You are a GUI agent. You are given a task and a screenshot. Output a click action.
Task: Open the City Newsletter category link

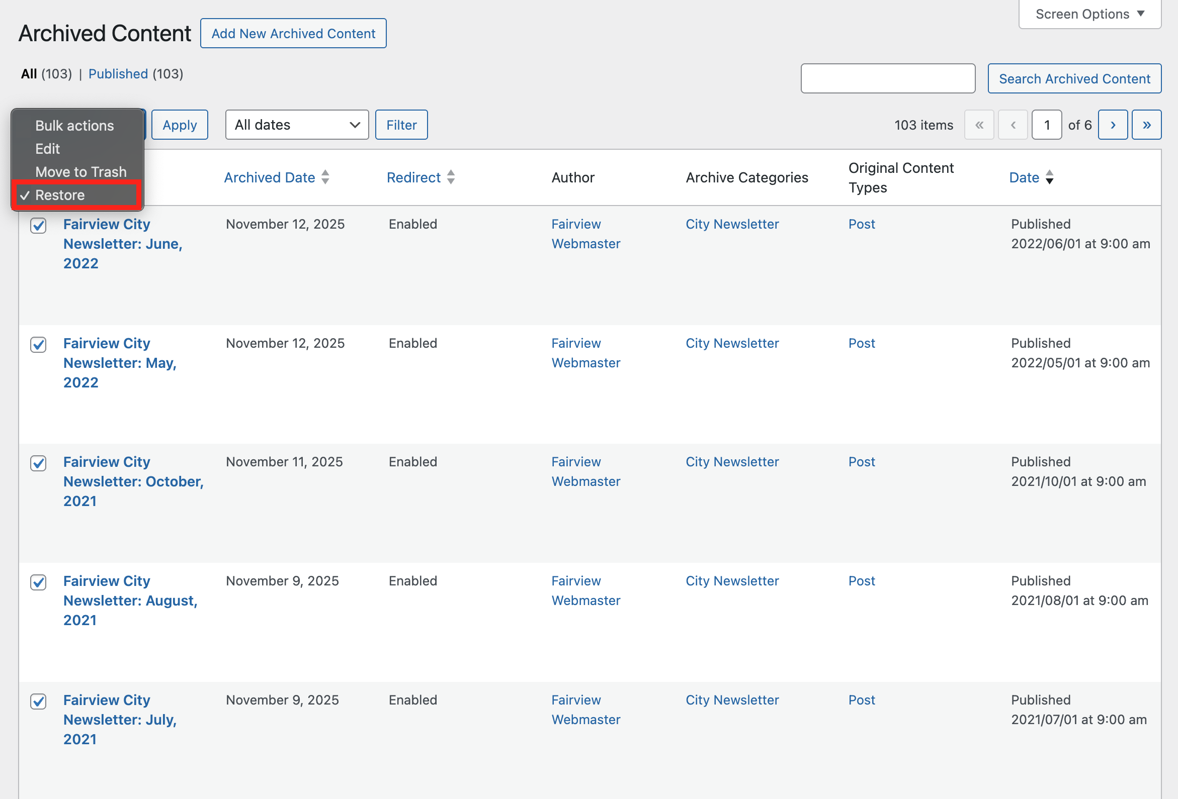732,224
